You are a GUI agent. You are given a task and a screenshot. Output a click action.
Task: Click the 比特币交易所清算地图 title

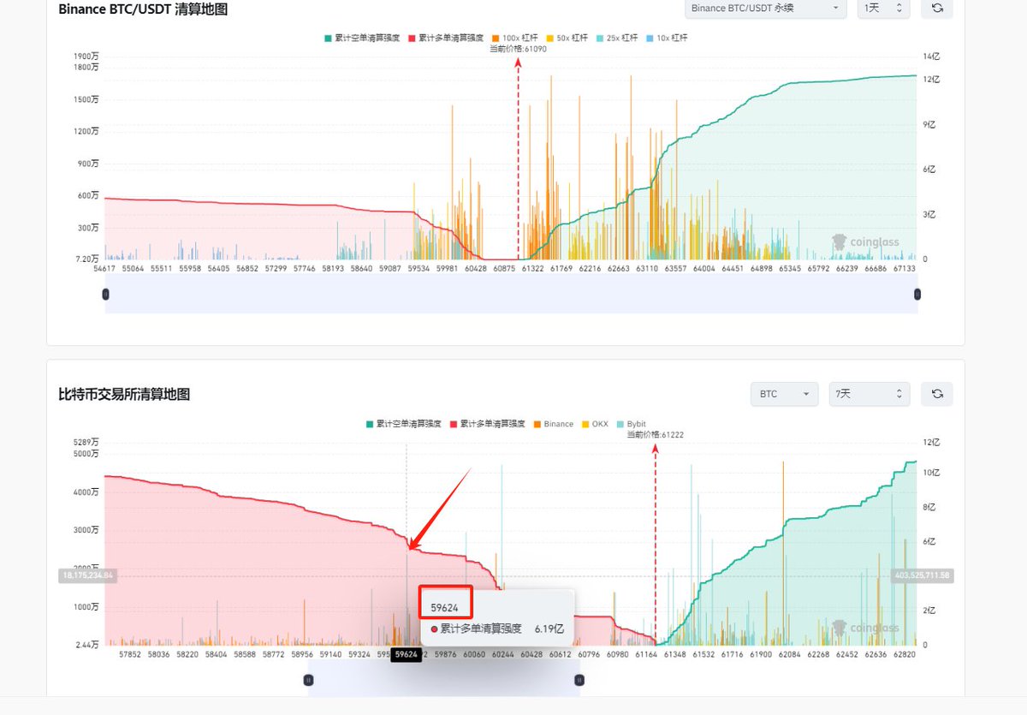click(124, 394)
